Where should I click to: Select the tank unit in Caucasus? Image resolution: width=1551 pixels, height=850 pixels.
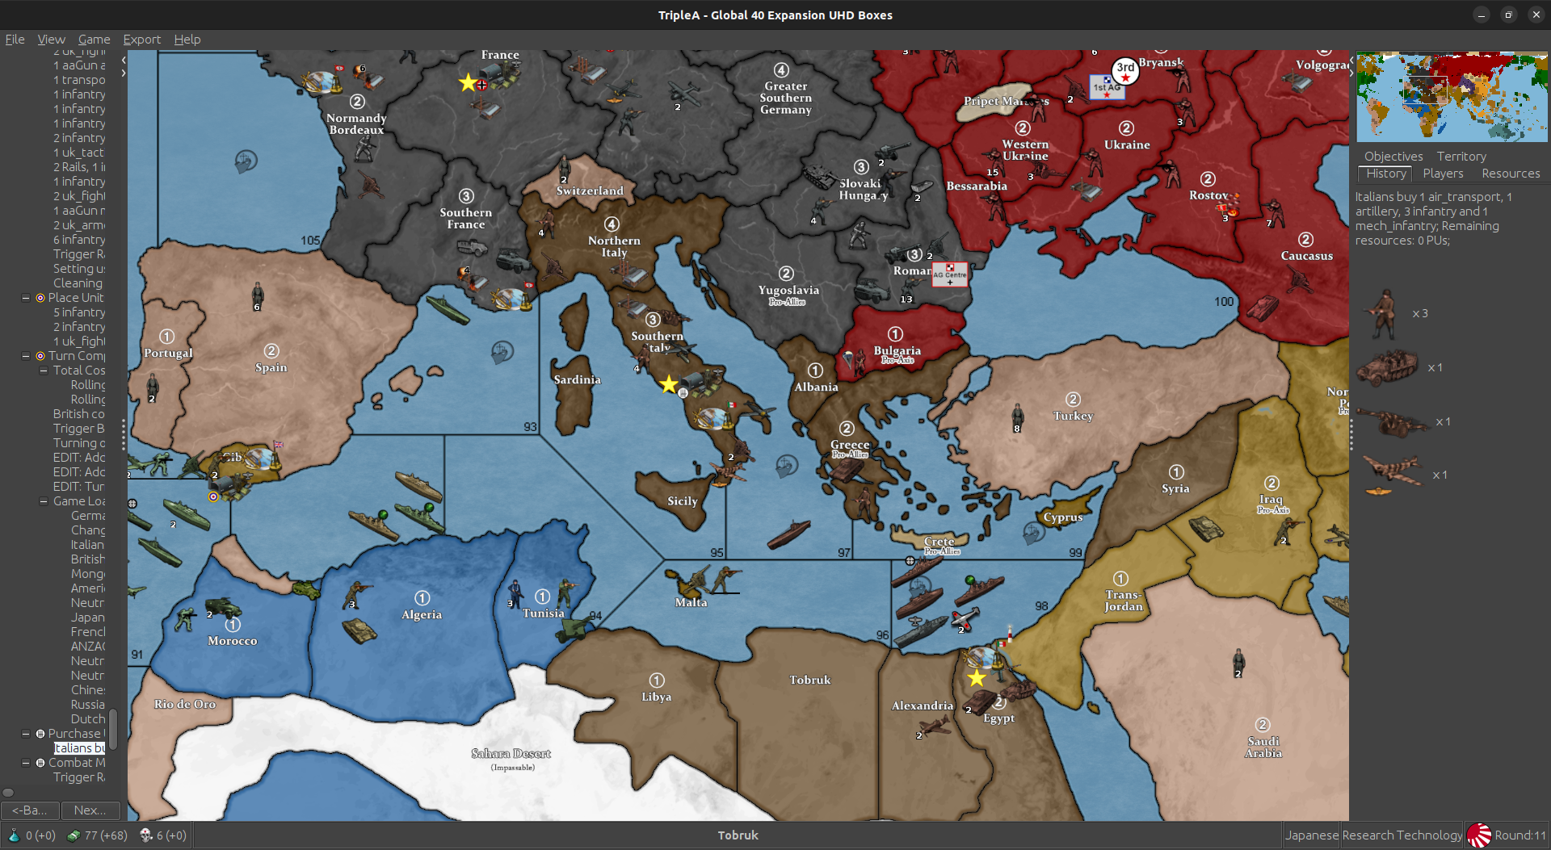point(1263,308)
